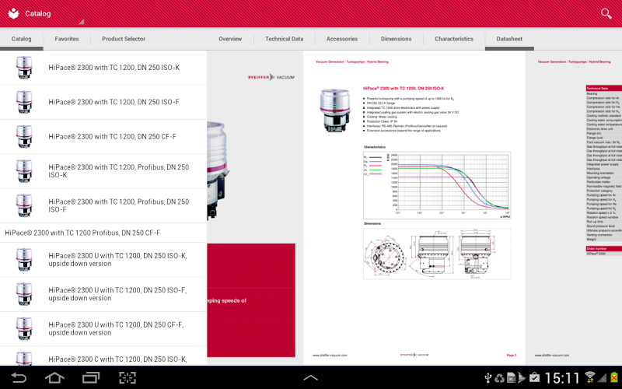Tap pump thumbnail of Profibus DN 250 ISO-F item
The height and width of the screenshot is (389, 622).
24,205
